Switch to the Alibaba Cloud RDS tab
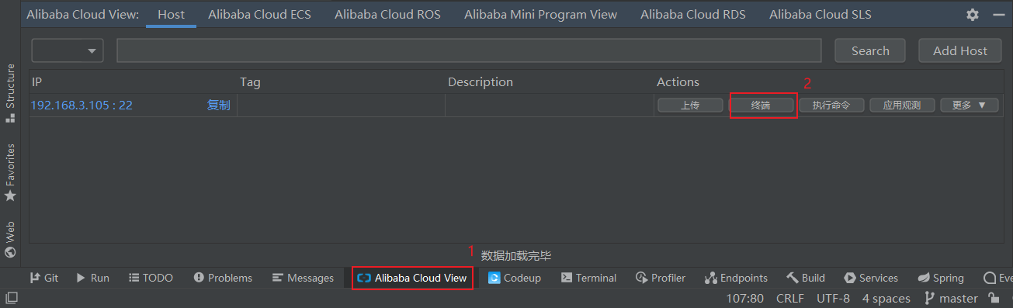The image size is (1013, 308). point(692,15)
